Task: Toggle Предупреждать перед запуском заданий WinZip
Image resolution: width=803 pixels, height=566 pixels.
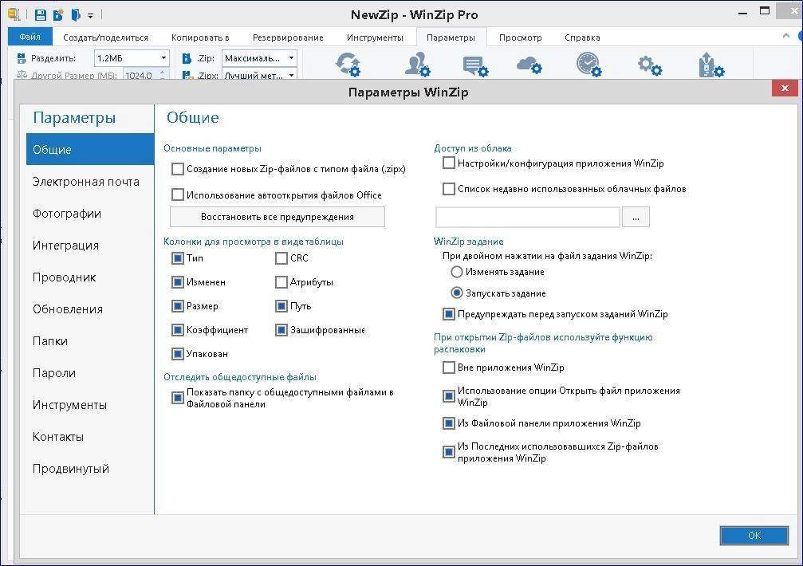Action: tap(449, 314)
